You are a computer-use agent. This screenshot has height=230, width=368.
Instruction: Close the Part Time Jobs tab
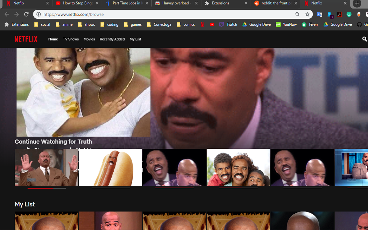pyautogui.click(x=147, y=3)
